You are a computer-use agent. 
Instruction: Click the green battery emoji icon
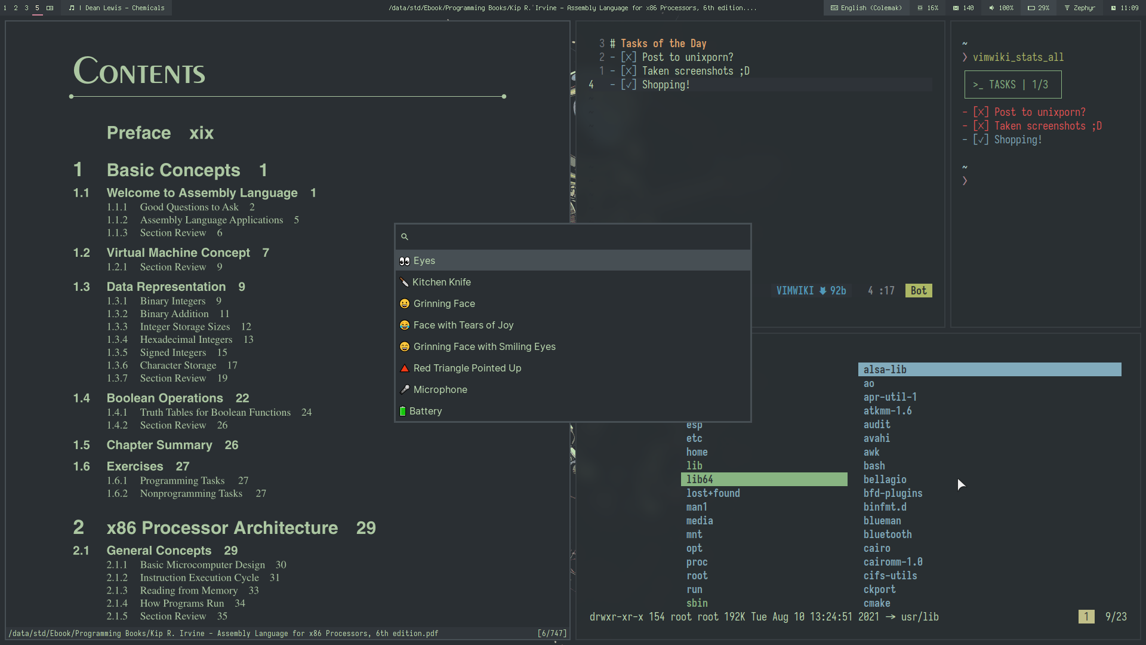click(402, 411)
